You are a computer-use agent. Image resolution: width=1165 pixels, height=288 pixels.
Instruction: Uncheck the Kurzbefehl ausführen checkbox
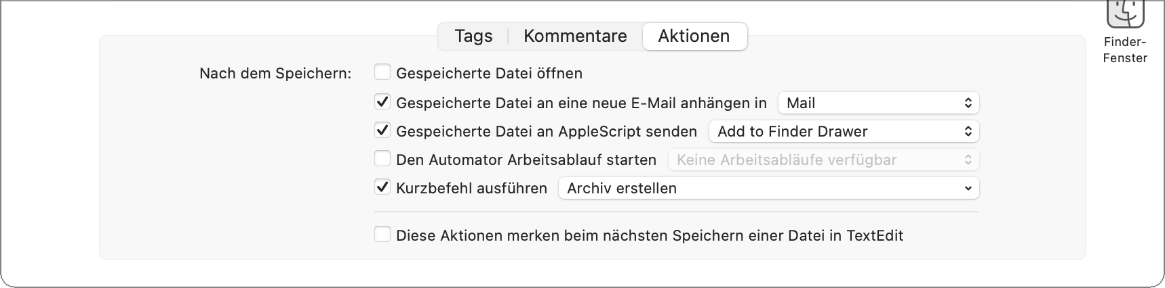(x=382, y=187)
